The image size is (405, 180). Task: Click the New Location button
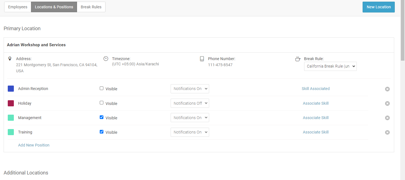378,7
